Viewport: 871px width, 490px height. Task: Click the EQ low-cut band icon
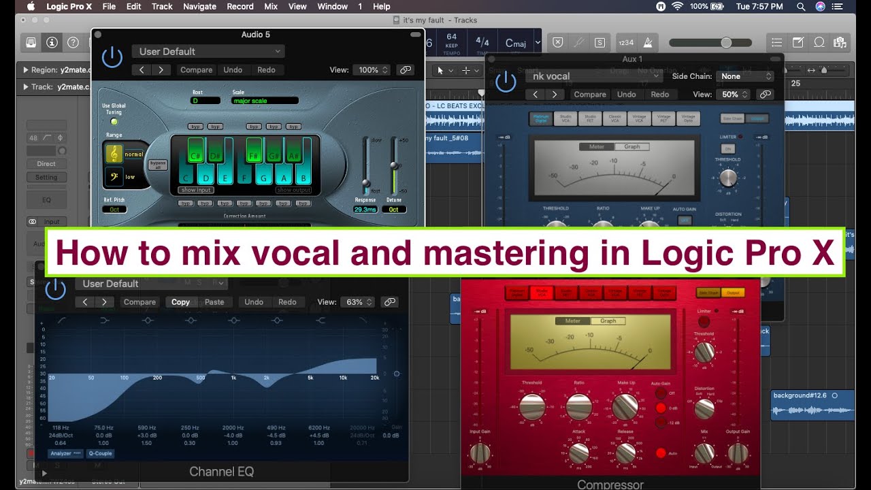pos(62,320)
